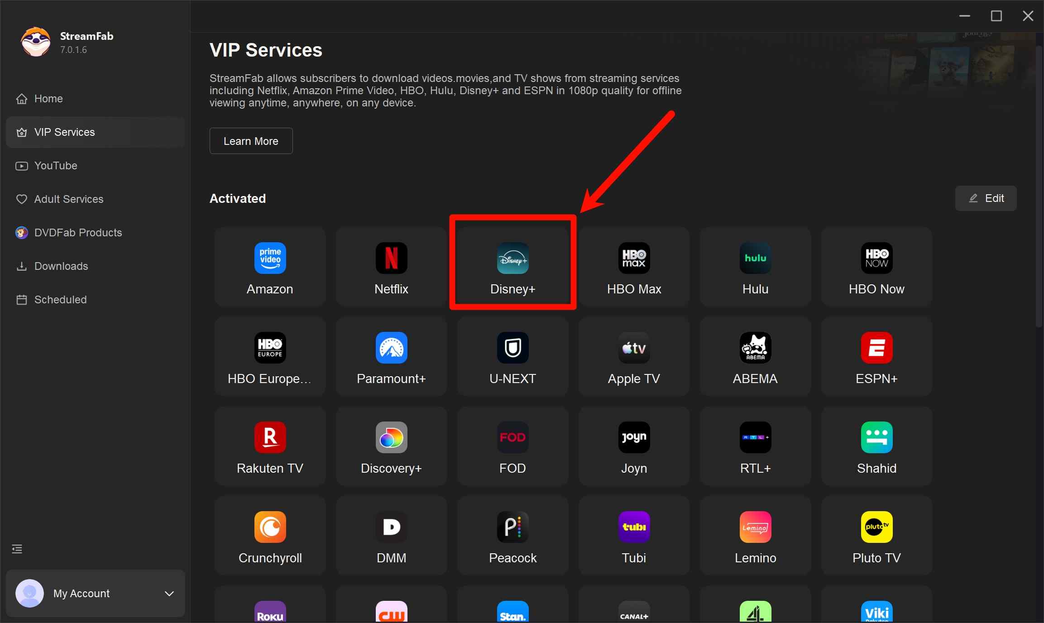1044x623 pixels.
Task: Select the Peacock service
Action: (x=512, y=536)
